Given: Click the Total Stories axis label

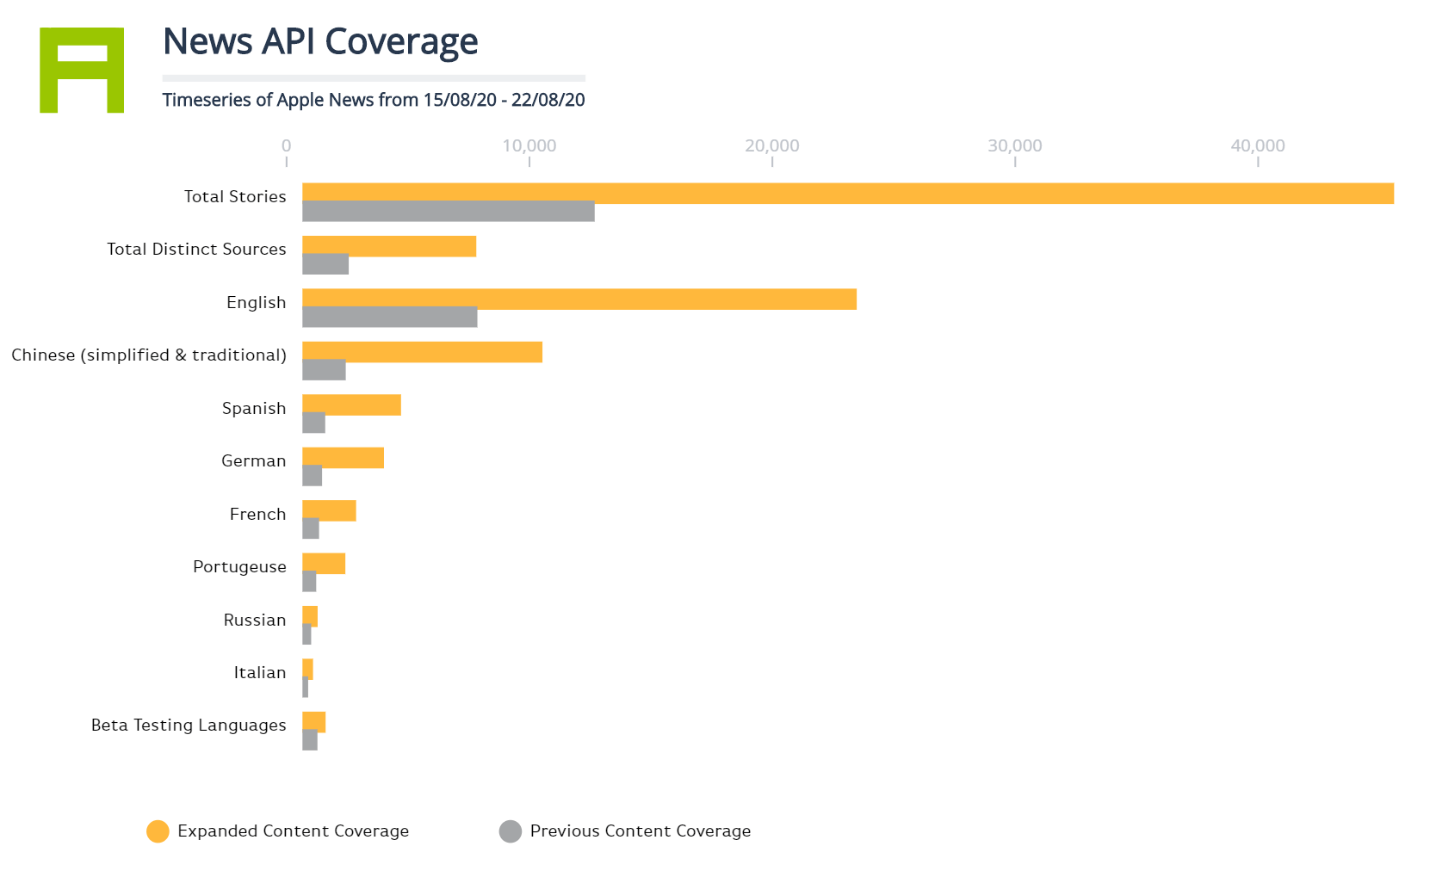Looking at the screenshot, I should 235,197.
